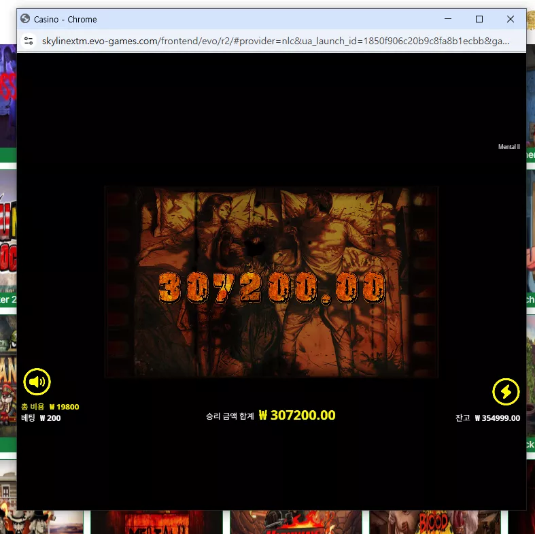The width and height of the screenshot is (535, 534).
Task: Open the Blood game thumbnail in background page
Action: click(x=435, y=522)
